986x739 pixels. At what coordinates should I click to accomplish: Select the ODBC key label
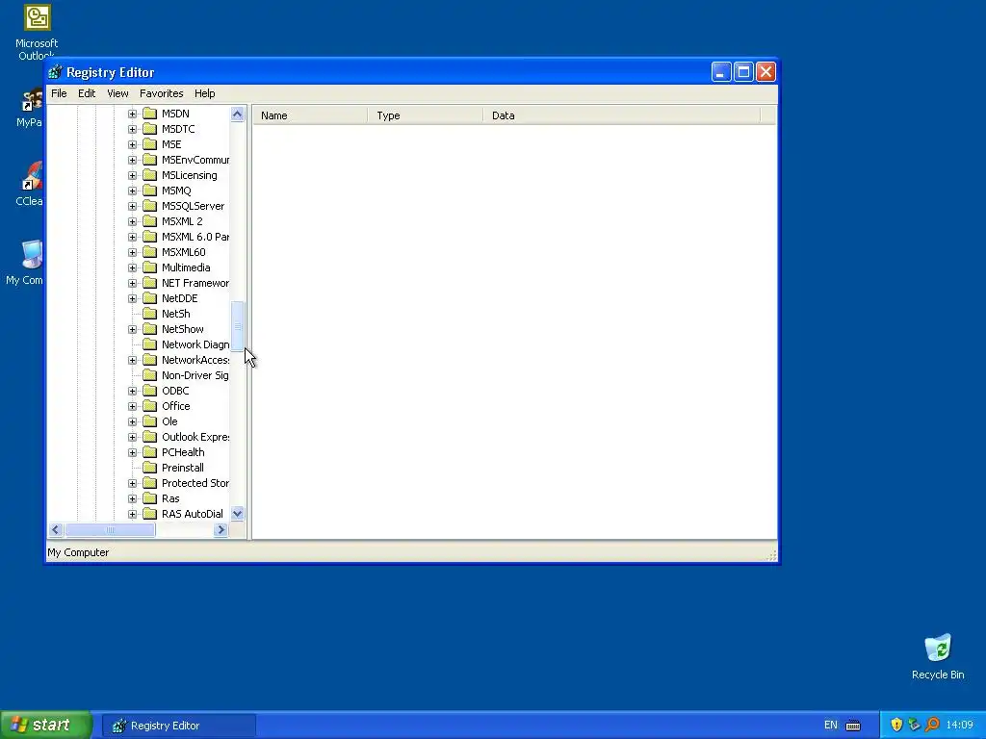coord(175,391)
